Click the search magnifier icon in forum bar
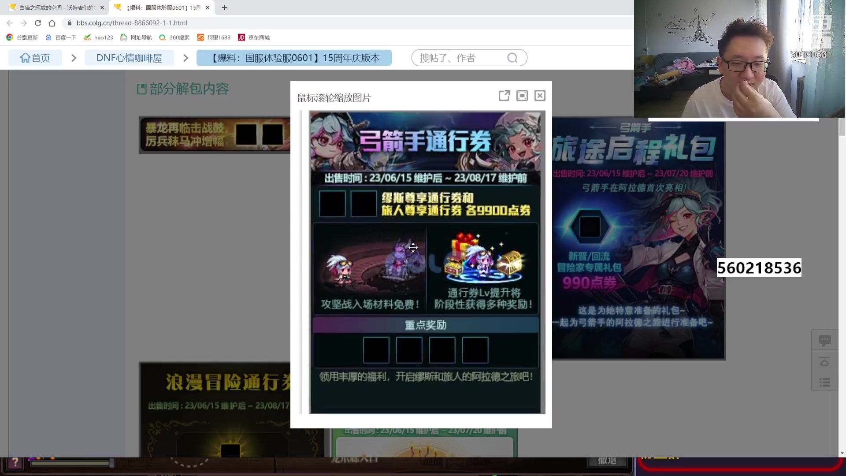 (x=512, y=58)
